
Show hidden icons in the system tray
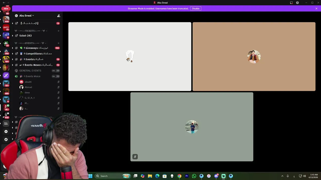tap(282, 176)
